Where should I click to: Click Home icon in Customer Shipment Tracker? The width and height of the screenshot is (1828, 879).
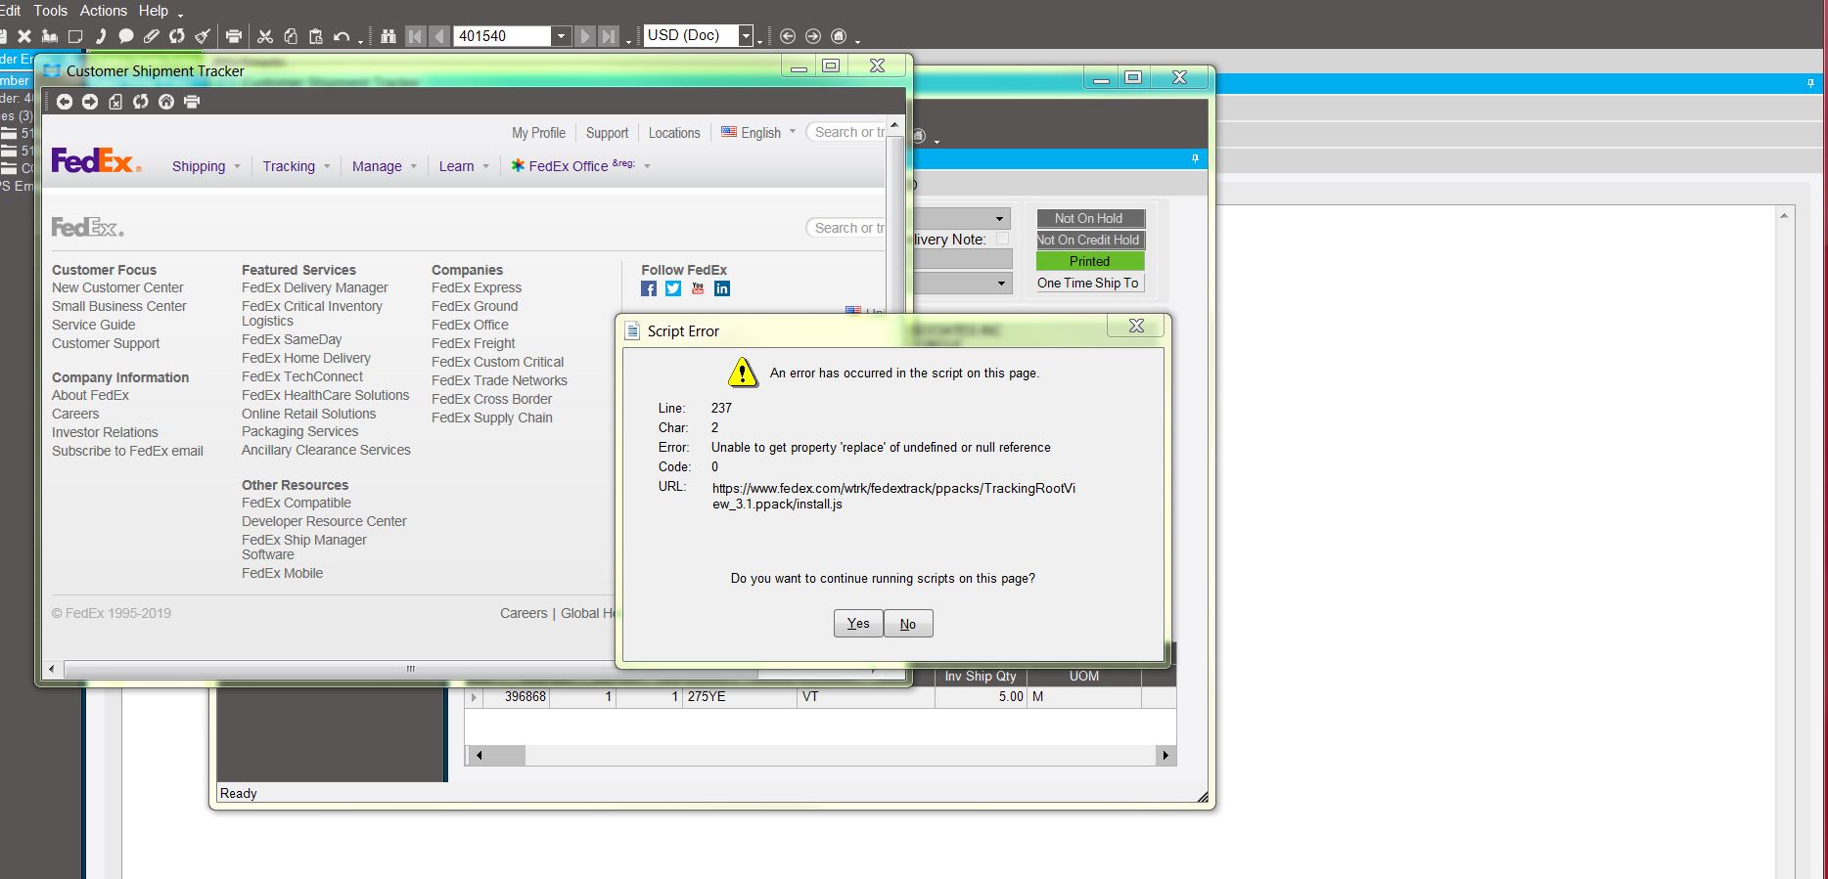pyautogui.click(x=166, y=102)
